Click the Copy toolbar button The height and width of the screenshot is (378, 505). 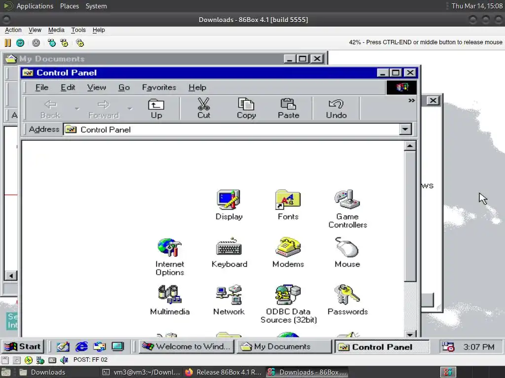(247, 108)
